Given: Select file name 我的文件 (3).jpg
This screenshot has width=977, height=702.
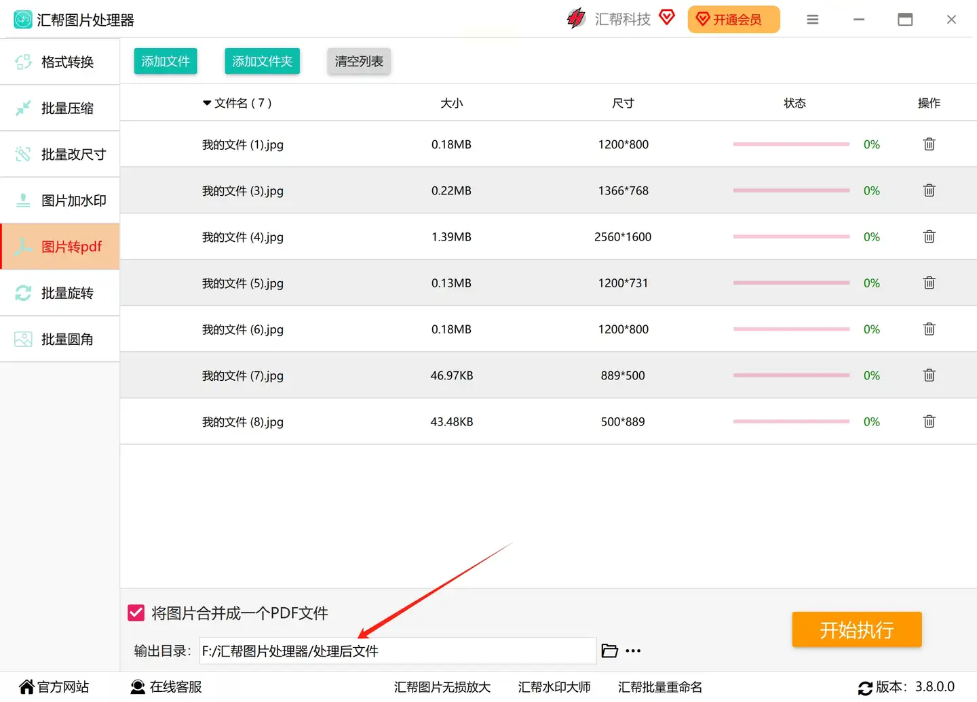Looking at the screenshot, I should (x=243, y=190).
